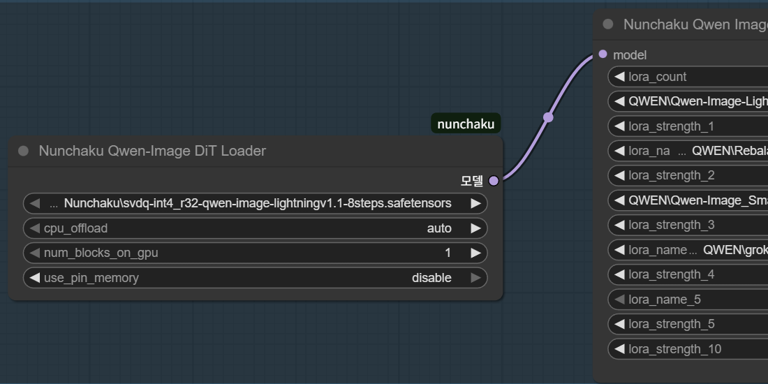This screenshot has height=384, width=768.
Task: Select previous model file with left arrow
Action: (35, 203)
